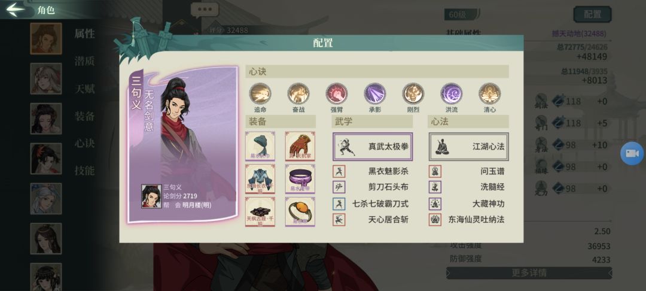The height and width of the screenshot is (291, 646).
Task: Open the purple belt equipment slot
Action: (300, 179)
